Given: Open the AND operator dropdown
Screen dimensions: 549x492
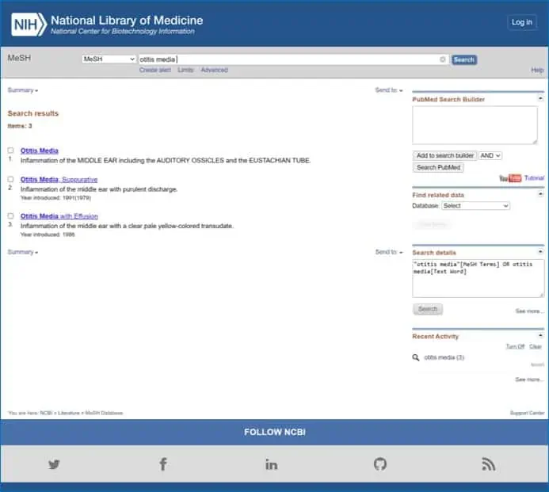Looking at the screenshot, I should [x=490, y=156].
